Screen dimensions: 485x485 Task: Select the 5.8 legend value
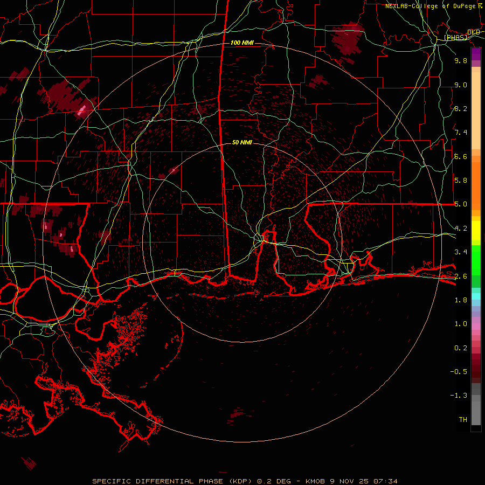(x=461, y=180)
